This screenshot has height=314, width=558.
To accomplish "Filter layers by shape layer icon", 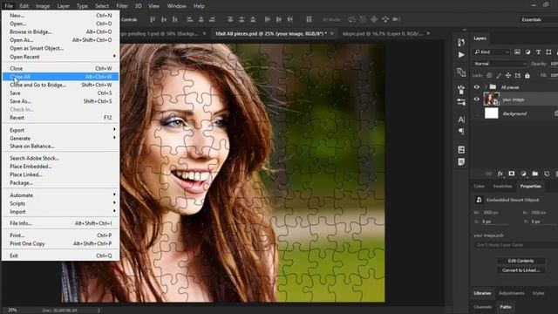I will pyautogui.click(x=548, y=52).
